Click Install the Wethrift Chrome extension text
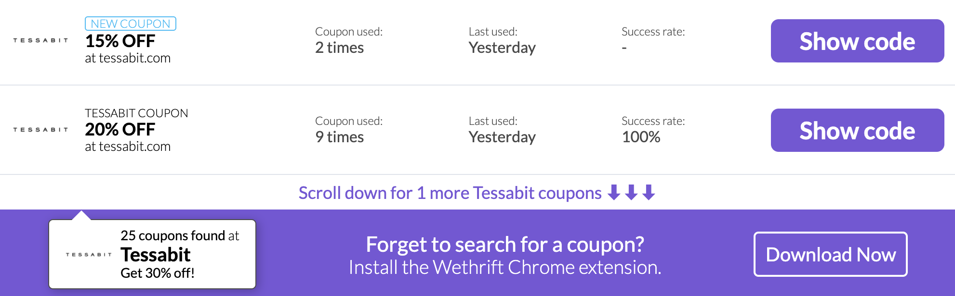Viewport: 955px width, 296px height. pyautogui.click(x=505, y=267)
